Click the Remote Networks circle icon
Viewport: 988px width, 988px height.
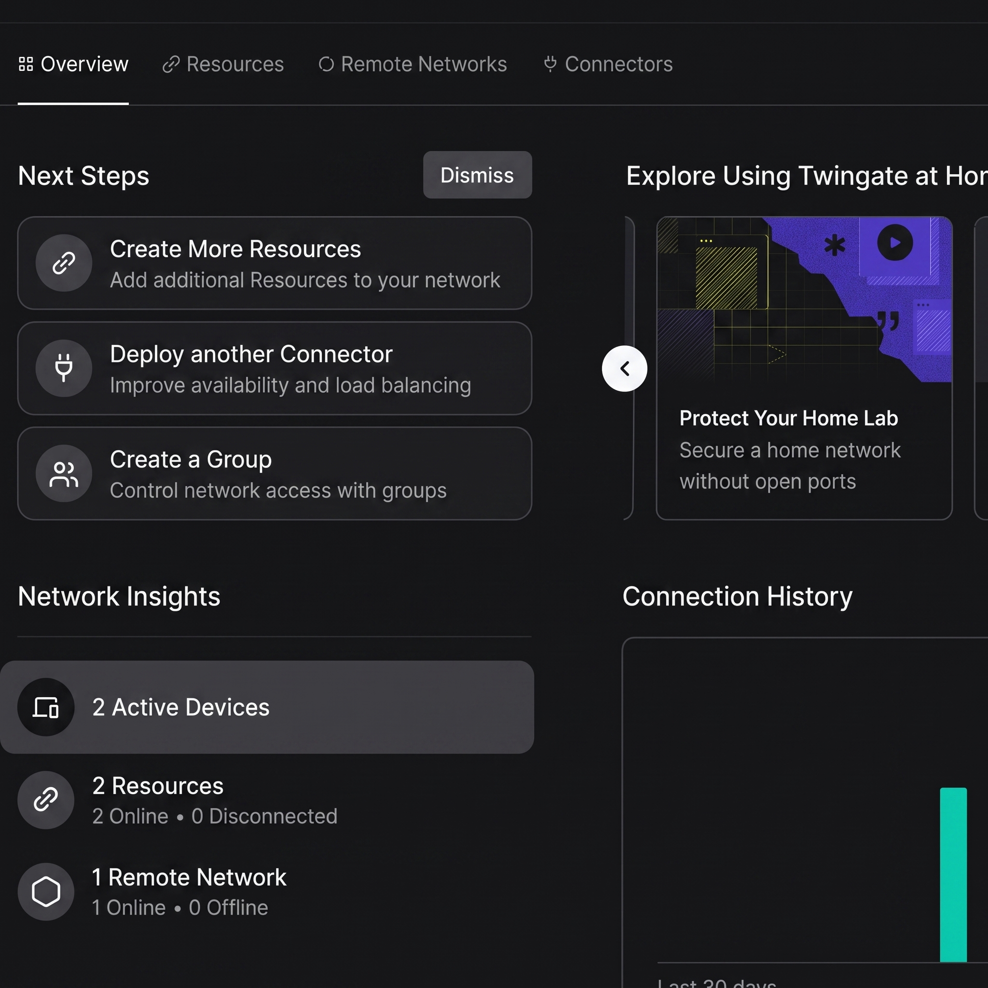[326, 65]
